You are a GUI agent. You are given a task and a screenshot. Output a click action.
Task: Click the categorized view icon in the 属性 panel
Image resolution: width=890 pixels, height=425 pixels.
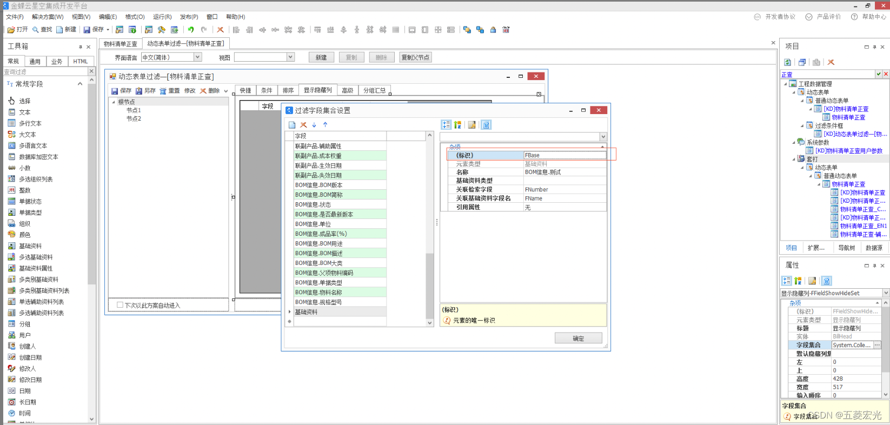click(787, 281)
